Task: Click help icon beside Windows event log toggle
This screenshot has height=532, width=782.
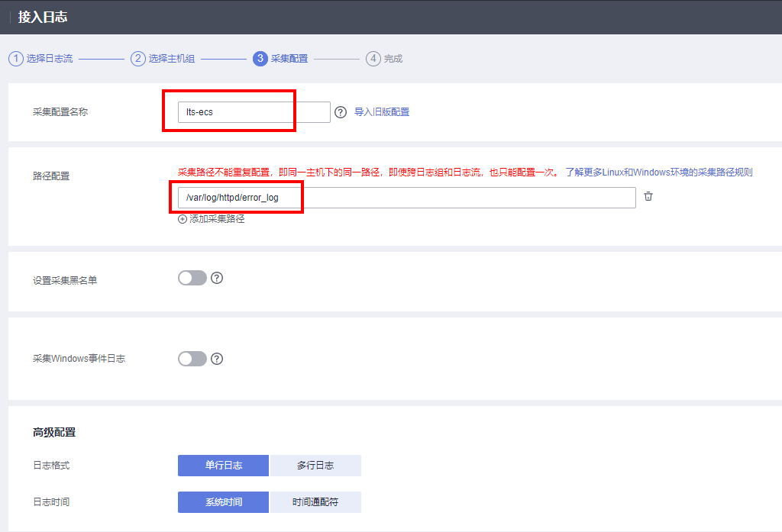Action: (217, 359)
